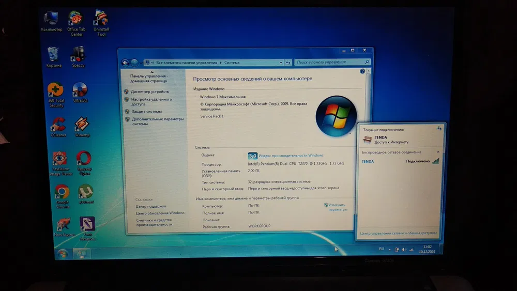
Task: Click breadcrumb arrow after Все элементы панели управления
Action: tap(221, 63)
